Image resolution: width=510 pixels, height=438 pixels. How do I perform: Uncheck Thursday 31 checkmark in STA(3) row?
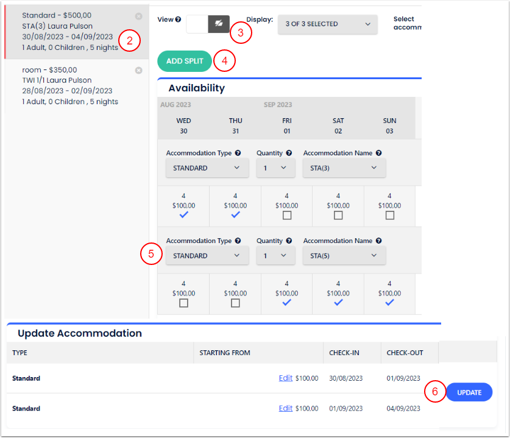pos(235,215)
